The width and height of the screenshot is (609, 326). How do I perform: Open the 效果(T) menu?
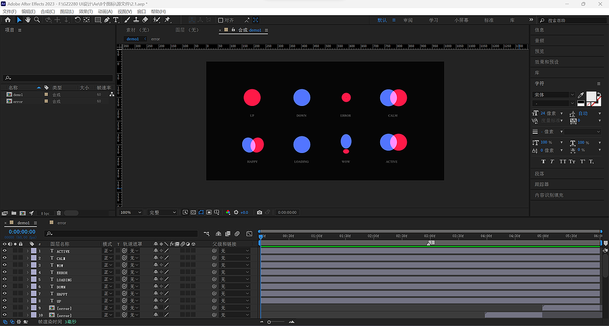[x=86, y=11]
